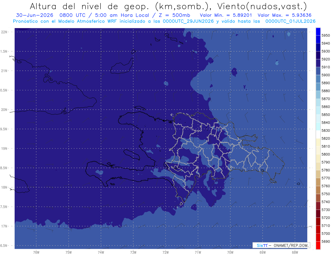Click the 5870 legend value

(x=326, y=99)
